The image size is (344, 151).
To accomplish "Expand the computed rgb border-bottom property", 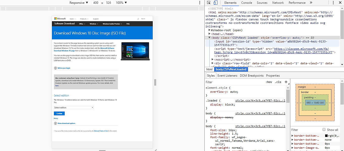I will (292, 136).
